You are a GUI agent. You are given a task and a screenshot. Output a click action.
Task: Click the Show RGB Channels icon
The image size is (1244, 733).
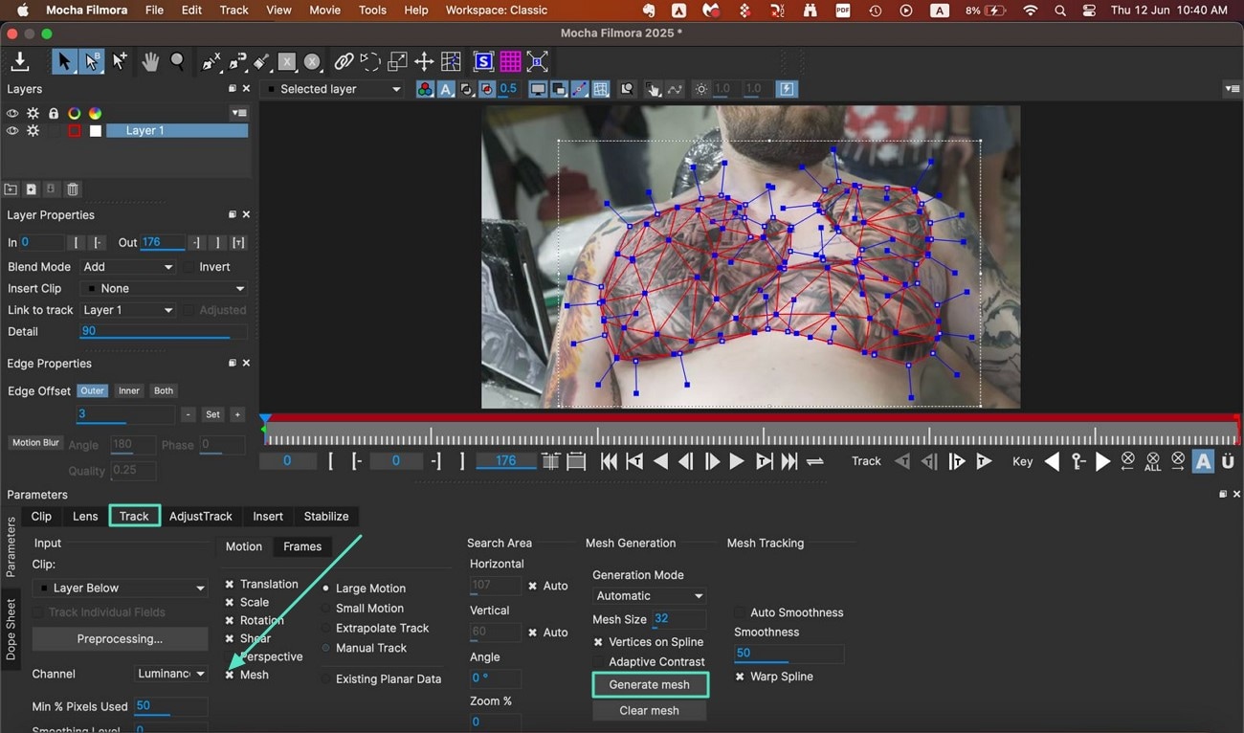pyautogui.click(x=425, y=89)
